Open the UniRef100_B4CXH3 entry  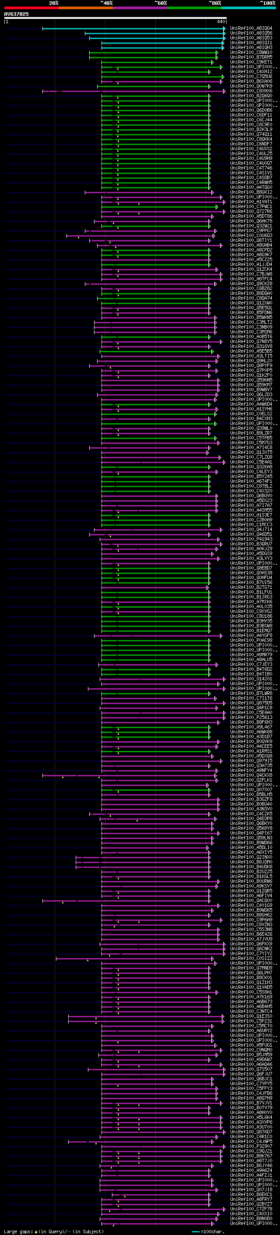[251, 418]
